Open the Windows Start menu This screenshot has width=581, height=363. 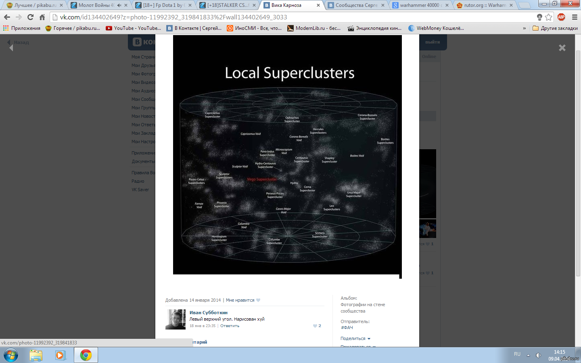11,355
